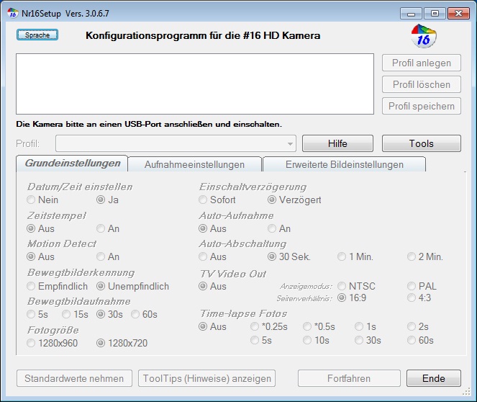Click inside the large profile description box
This screenshot has height=402, width=477.
195,84
